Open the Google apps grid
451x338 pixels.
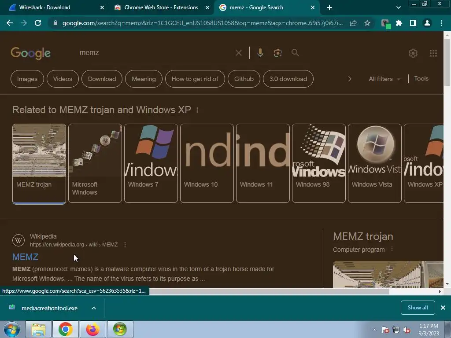pyautogui.click(x=433, y=53)
